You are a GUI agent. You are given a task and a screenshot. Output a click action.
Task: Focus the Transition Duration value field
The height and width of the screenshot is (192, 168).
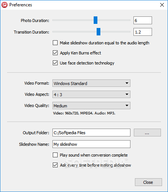[143, 32]
